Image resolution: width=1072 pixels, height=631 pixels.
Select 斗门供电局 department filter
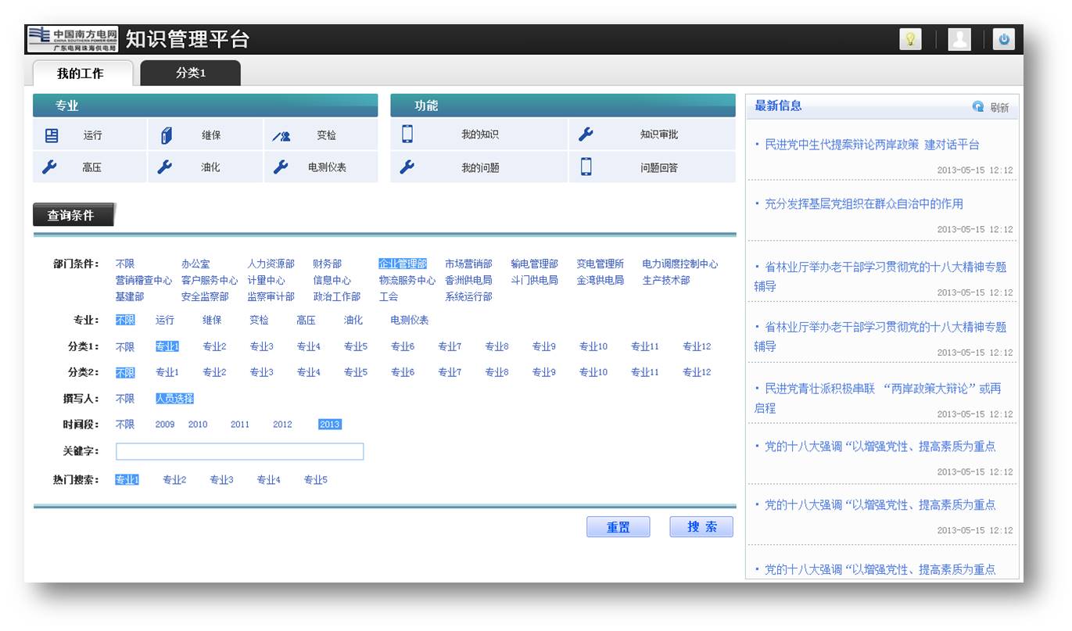coord(535,280)
